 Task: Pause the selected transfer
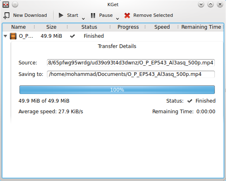click(102, 15)
